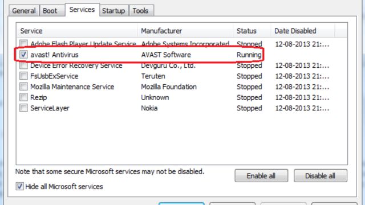Open the Boot tab
Screen dimensions: 365x205
pyautogui.click(x=50, y=11)
